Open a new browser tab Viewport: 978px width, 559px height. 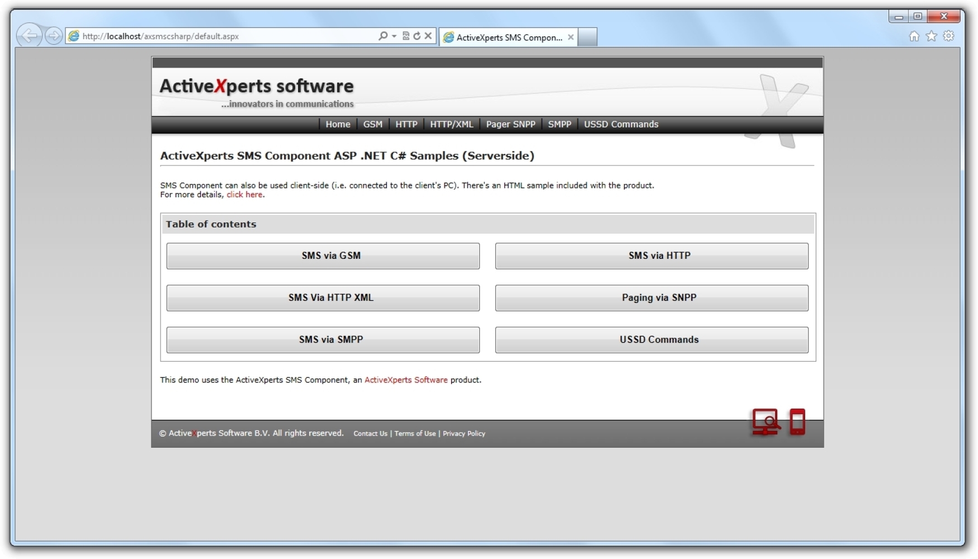(587, 37)
